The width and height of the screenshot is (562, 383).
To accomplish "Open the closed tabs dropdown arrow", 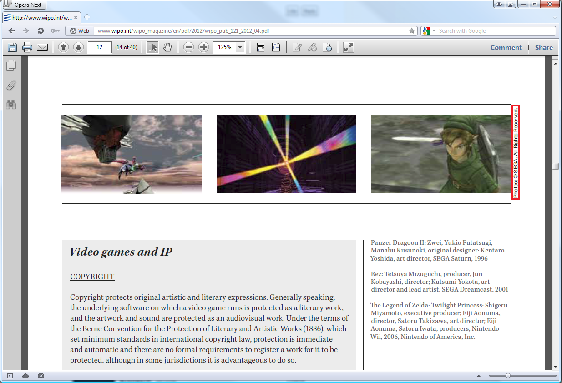I will [555, 18].
